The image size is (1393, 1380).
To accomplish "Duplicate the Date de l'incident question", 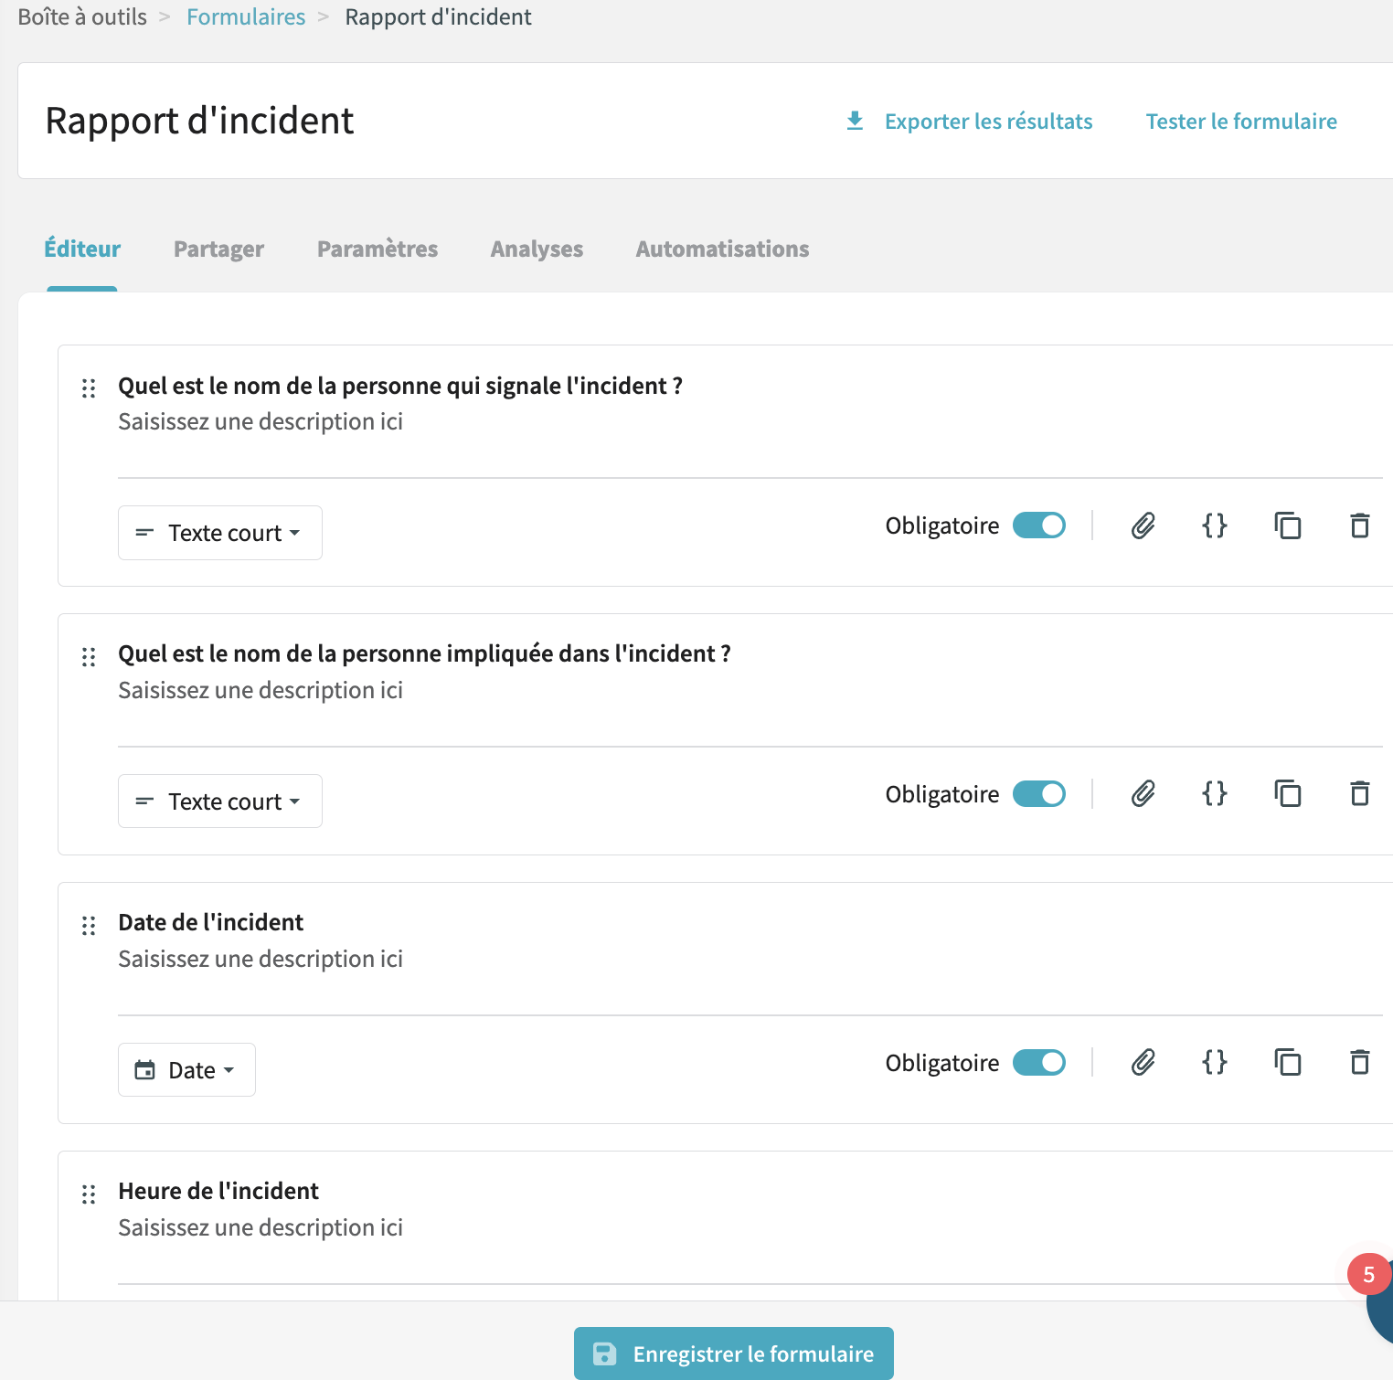I will pyautogui.click(x=1288, y=1062).
